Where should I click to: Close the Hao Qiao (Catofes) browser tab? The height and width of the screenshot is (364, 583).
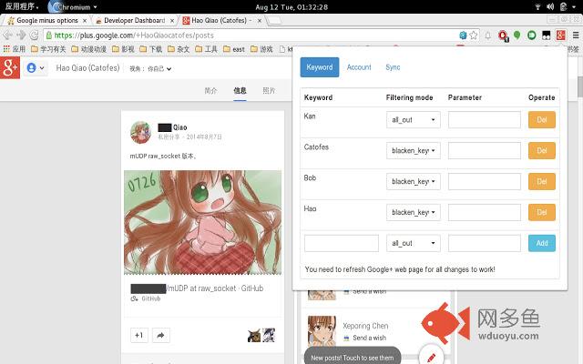coord(260,21)
